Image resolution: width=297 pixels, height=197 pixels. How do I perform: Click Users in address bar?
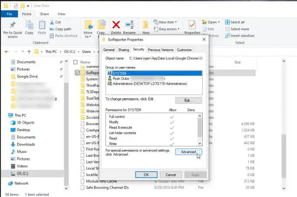coord(86,52)
